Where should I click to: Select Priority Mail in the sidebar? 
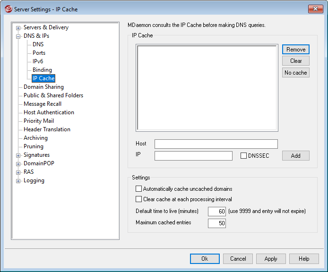point(39,121)
